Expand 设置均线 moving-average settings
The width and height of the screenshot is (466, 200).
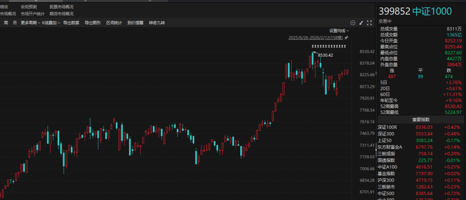tap(339, 31)
